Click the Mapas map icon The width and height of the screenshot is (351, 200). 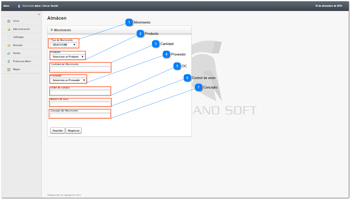(x=9, y=69)
